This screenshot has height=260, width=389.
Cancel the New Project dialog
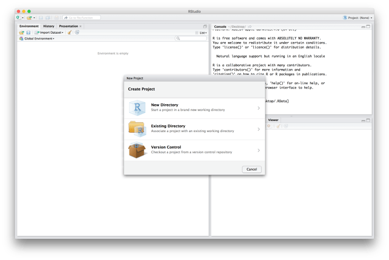(x=252, y=169)
